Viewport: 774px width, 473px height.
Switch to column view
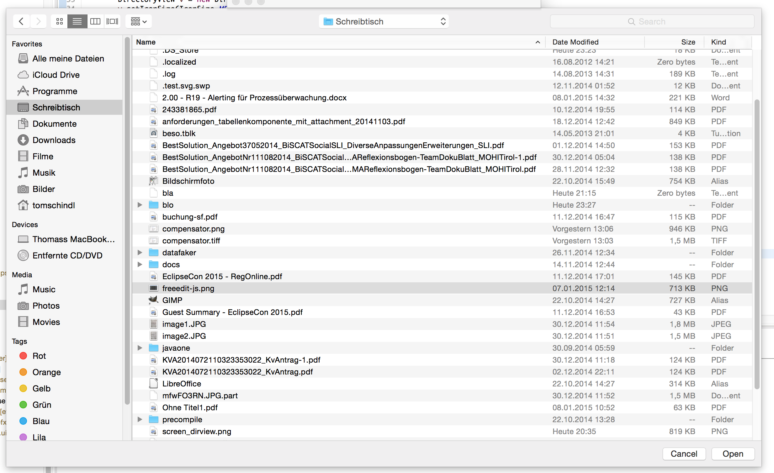(x=95, y=21)
